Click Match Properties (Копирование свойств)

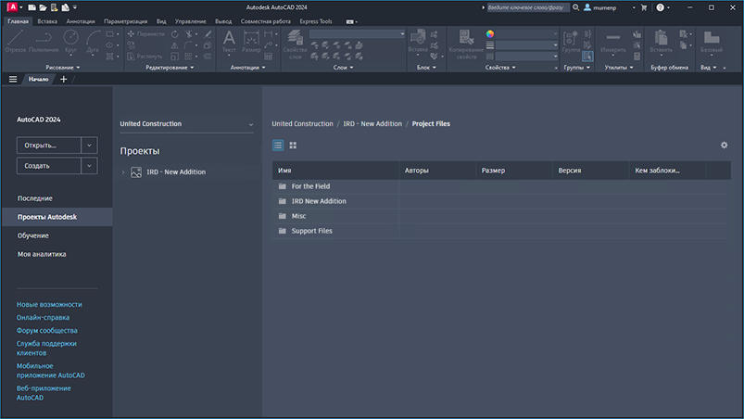(x=466, y=44)
